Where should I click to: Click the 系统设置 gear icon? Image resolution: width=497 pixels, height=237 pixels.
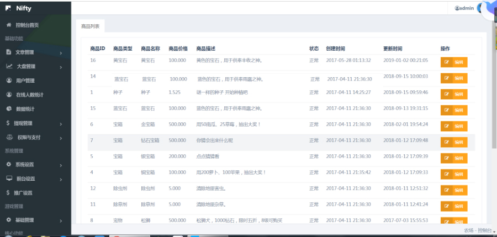(x=9, y=165)
